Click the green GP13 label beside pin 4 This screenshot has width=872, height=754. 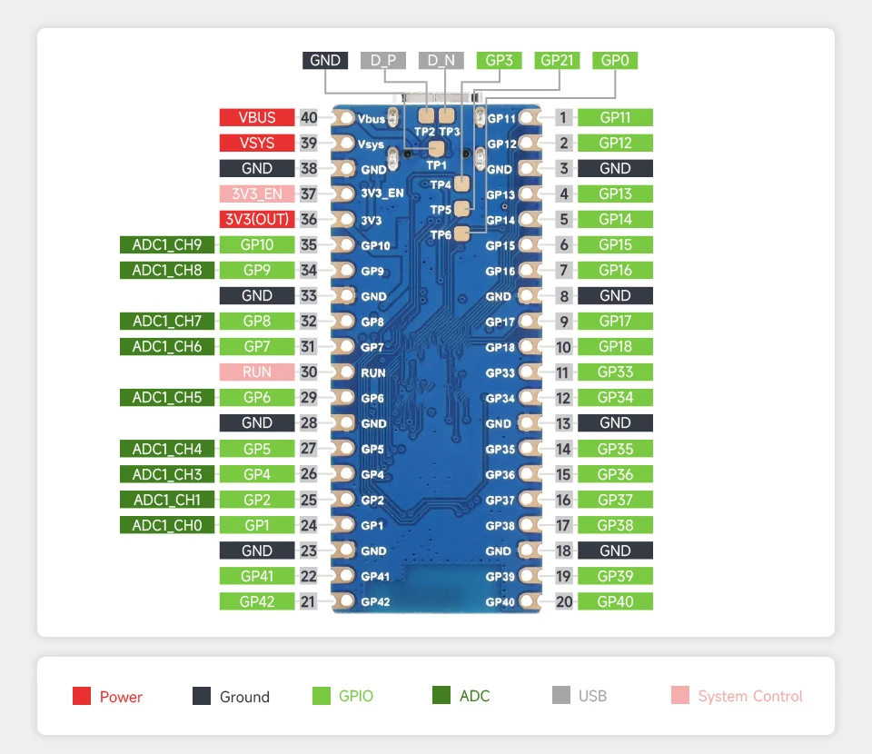tap(615, 193)
